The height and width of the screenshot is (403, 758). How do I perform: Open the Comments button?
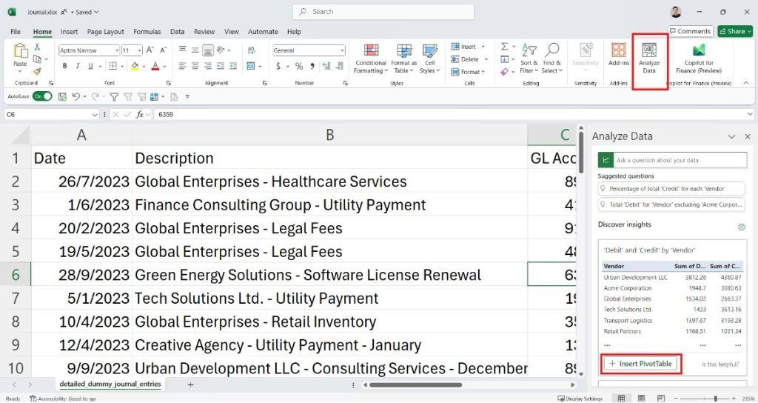click(x=691, y=31)
